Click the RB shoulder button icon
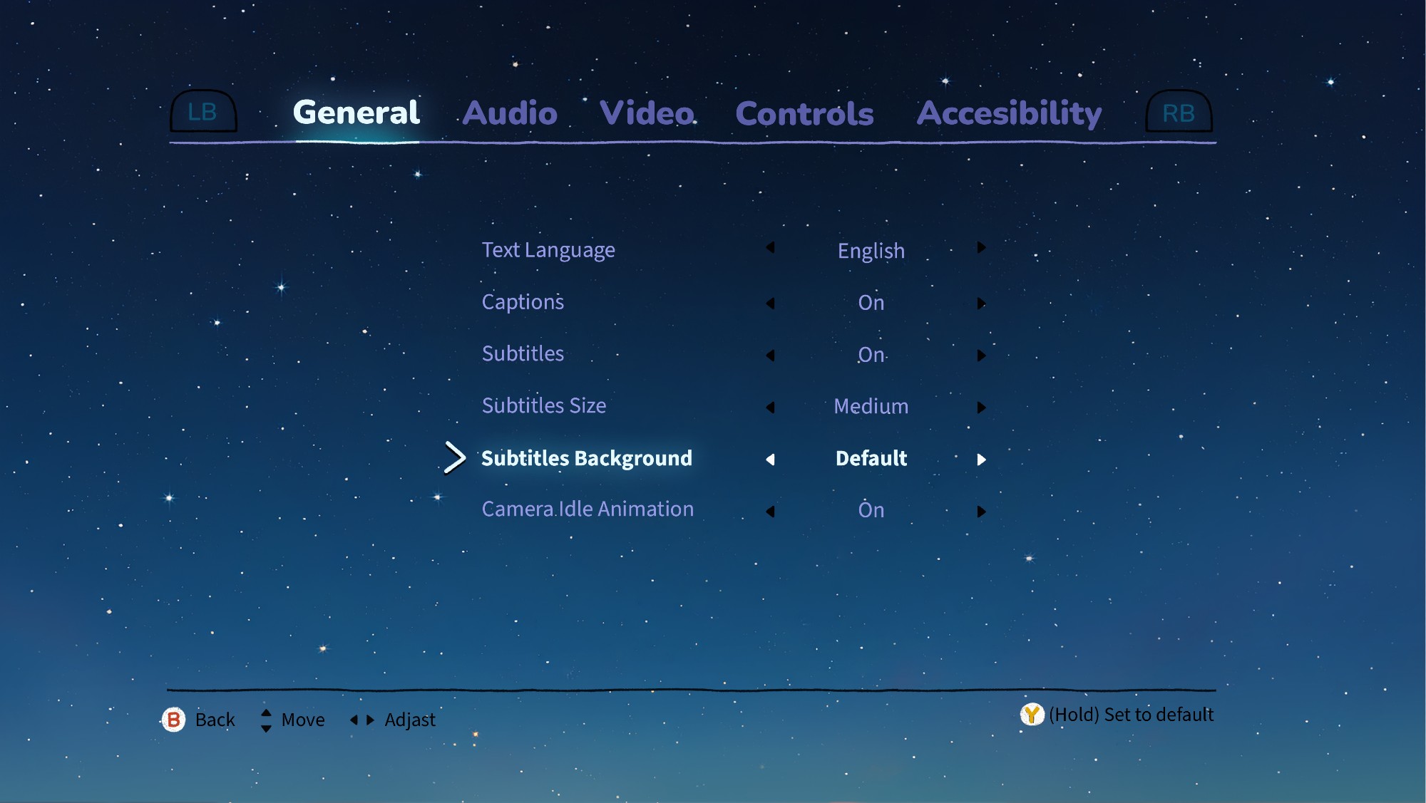 click(1178, 113)
